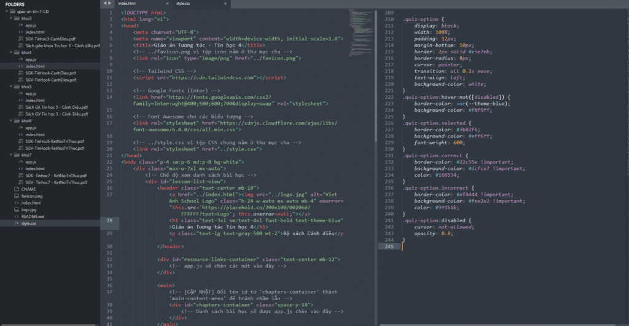The width and height of the screenshot is (629, 326).
Task: Click binary icon next to SGV-TinHoc4-CanhDieu.pdf
Action: 21,80
